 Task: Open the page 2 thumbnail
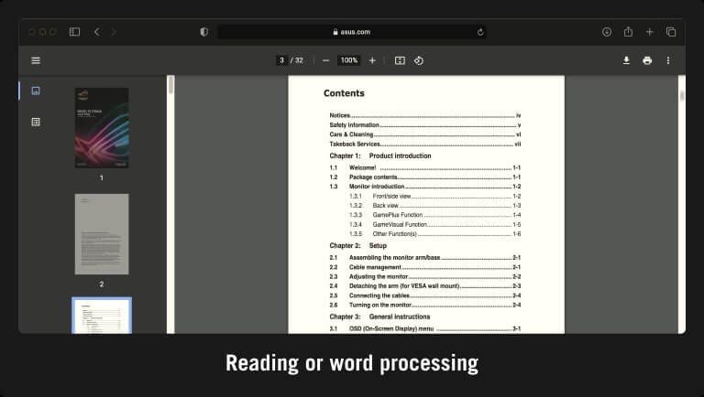tap(102, 234)
